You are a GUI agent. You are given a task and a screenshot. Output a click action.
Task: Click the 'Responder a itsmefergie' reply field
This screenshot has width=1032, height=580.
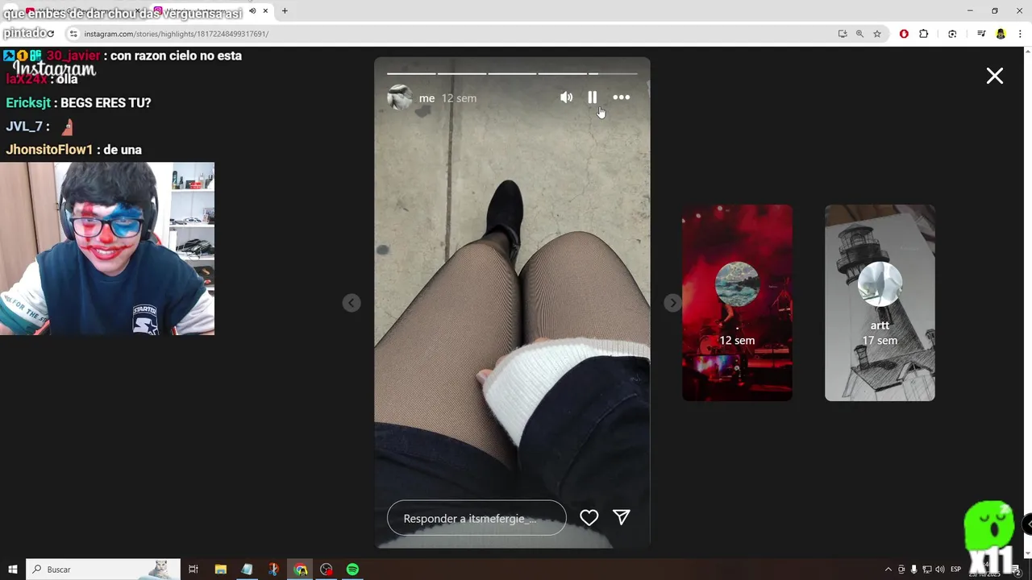point(476,518)
